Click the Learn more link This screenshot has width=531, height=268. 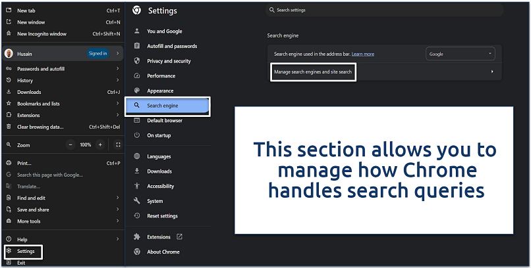[x=363, y=54]
